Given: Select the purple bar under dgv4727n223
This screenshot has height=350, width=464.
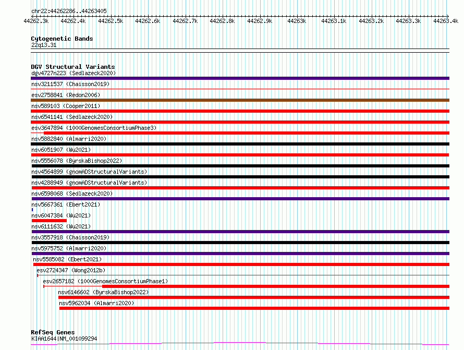Looking at the screenshot, I should tap(240, 78).
